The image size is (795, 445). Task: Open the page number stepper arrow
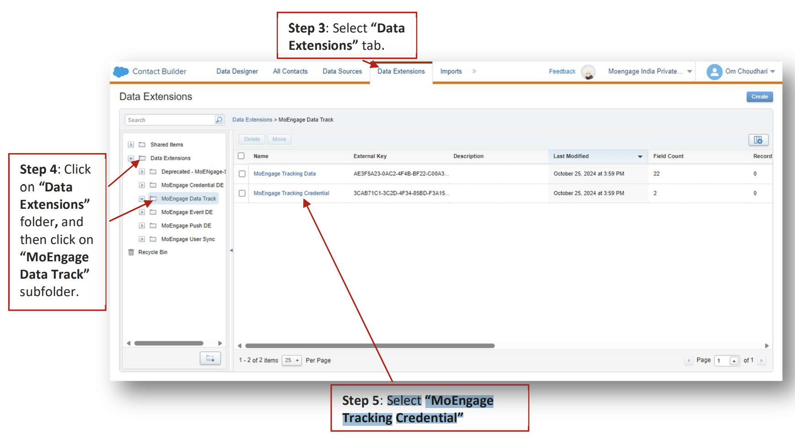pyautogui.click(x=734, y=360)
